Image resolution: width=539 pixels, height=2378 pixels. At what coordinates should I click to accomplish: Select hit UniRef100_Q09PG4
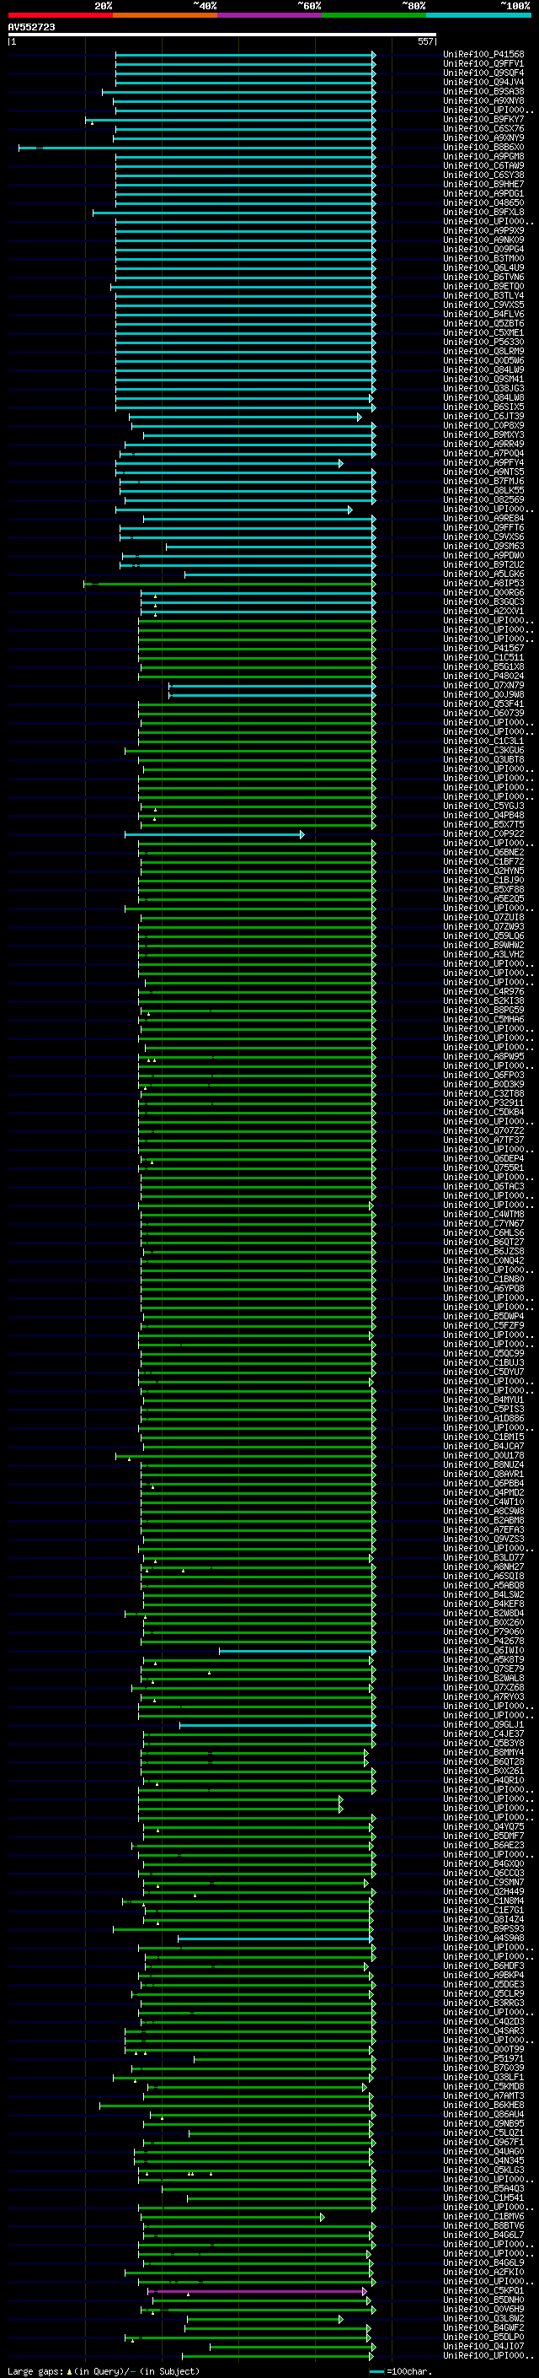coord(483,249)
